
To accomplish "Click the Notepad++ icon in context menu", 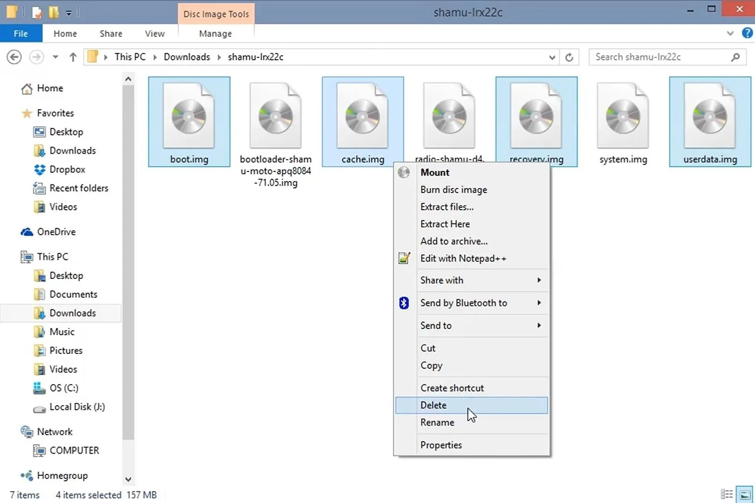I will [x=404, y=258].
